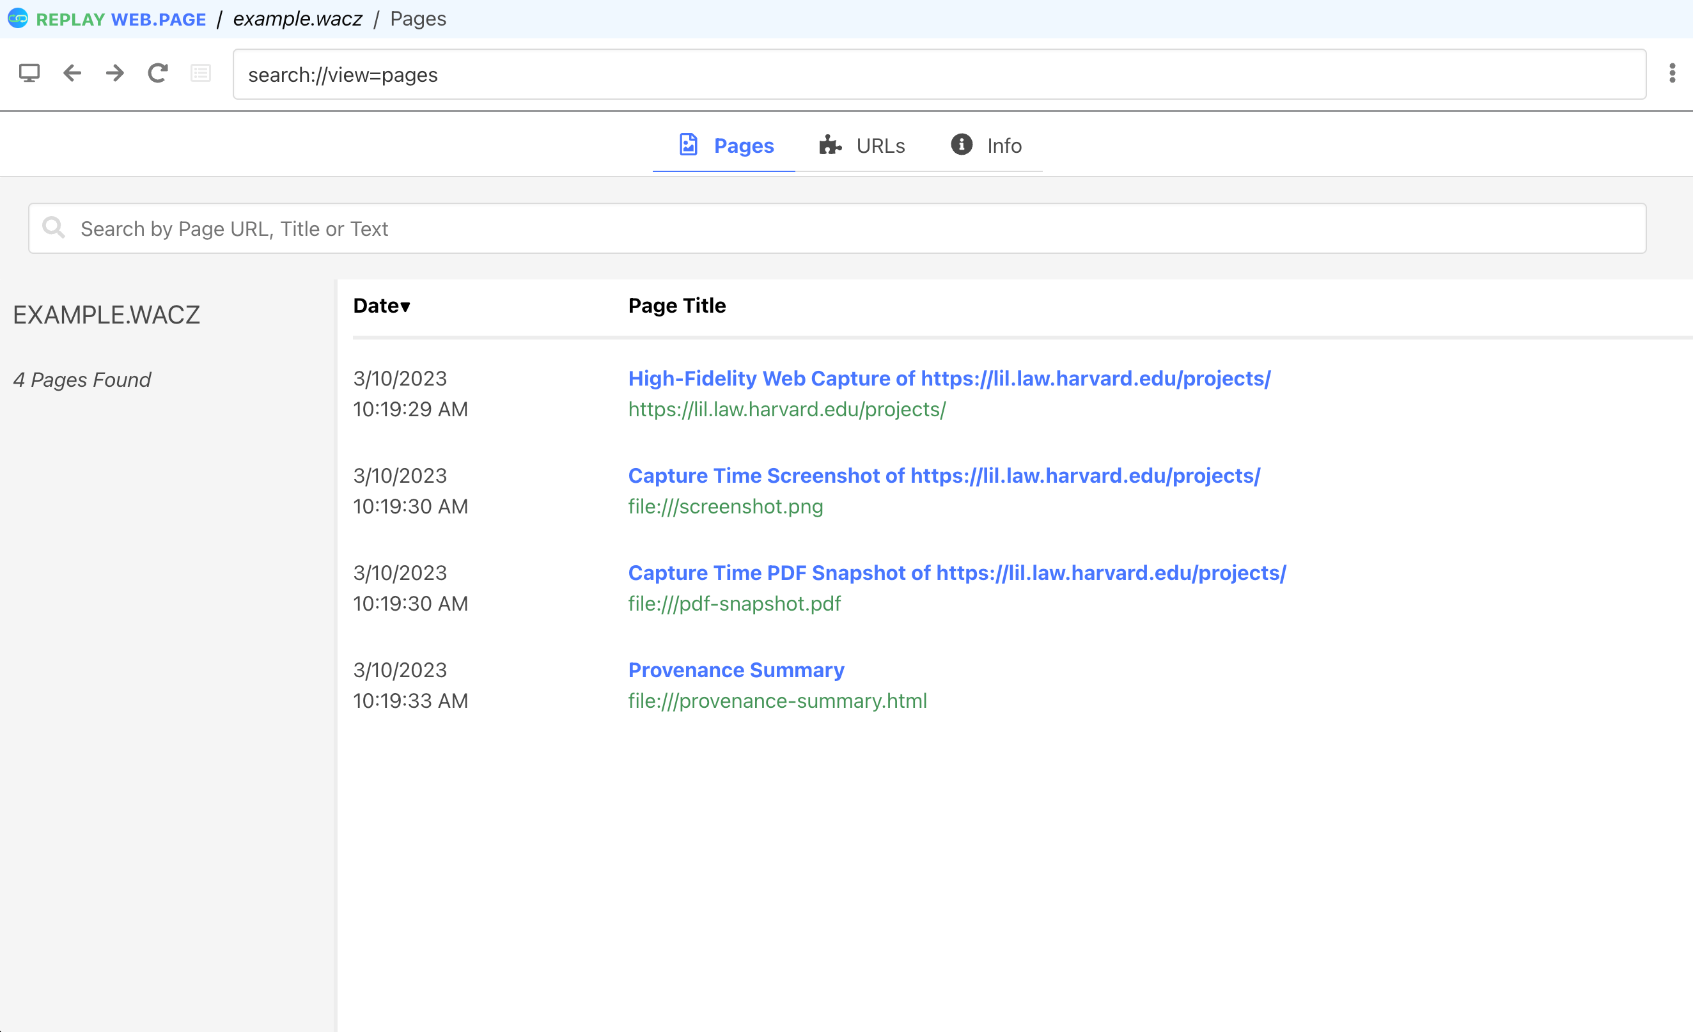Open the three-dot options menu
Image resolution: width=1693 pixels, height=1032 pixels.
coord(1672,74)
